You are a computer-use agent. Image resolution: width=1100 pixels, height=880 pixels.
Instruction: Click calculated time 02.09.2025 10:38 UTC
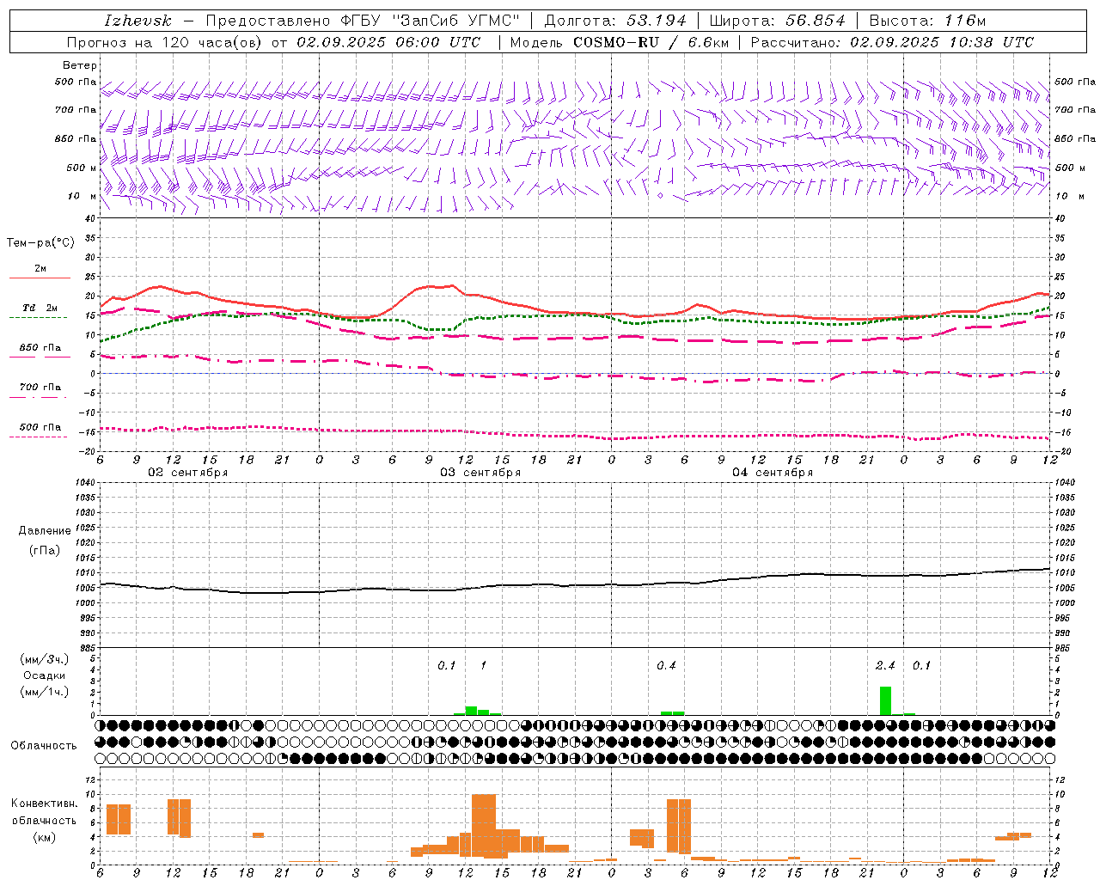coord(942,42)
